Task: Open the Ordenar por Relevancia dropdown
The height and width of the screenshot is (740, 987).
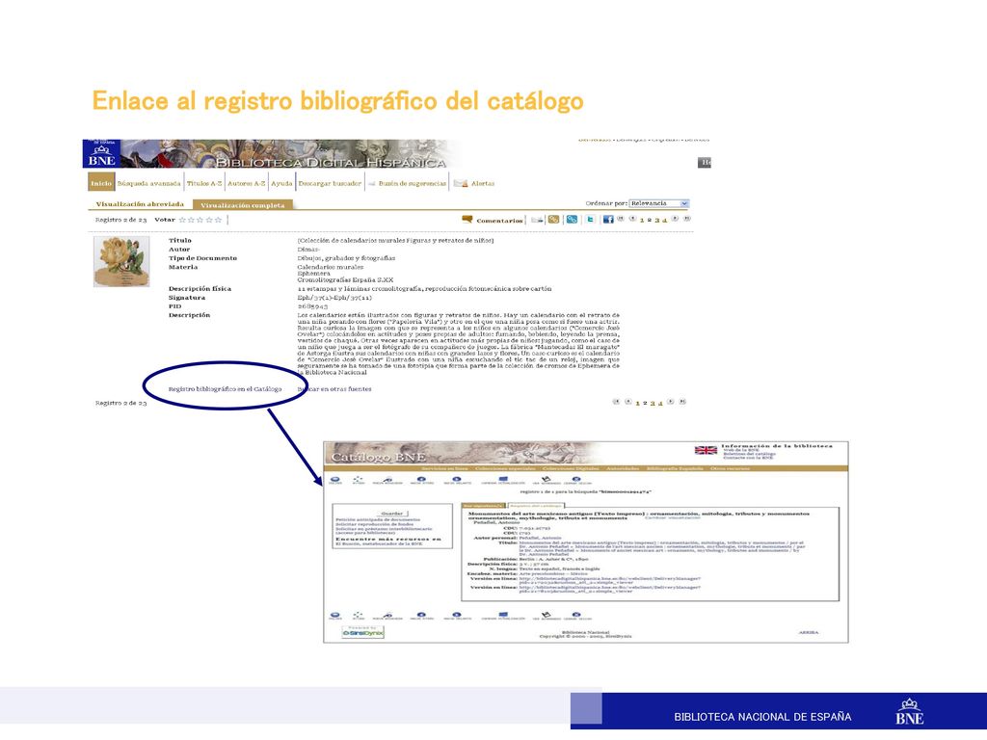Action: (x=659, y=203)
